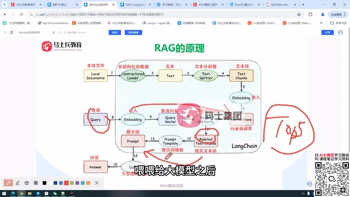Switch to the 学习路线 tab
Image resolution: width=350 pixels, height=197 pixels.
click(171, 4)
